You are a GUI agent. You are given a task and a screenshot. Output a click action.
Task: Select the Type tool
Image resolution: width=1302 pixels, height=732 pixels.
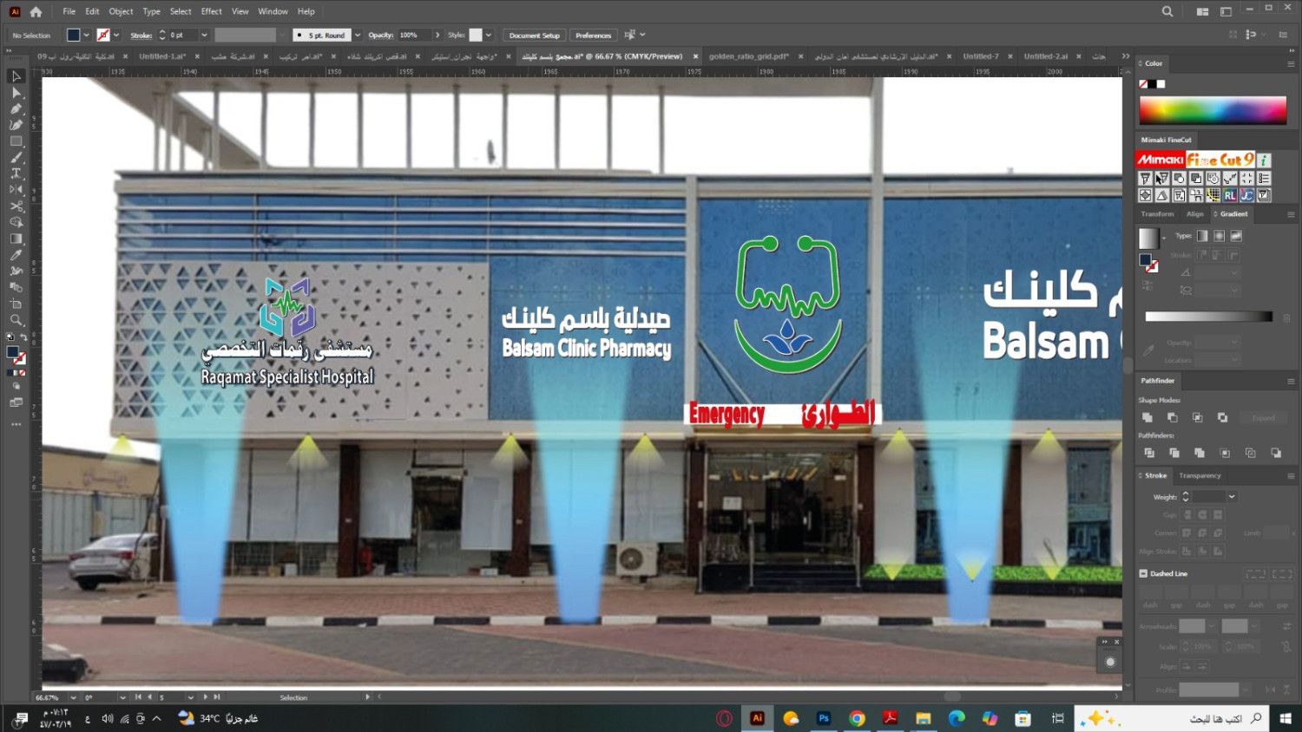(x=16, y=173)
